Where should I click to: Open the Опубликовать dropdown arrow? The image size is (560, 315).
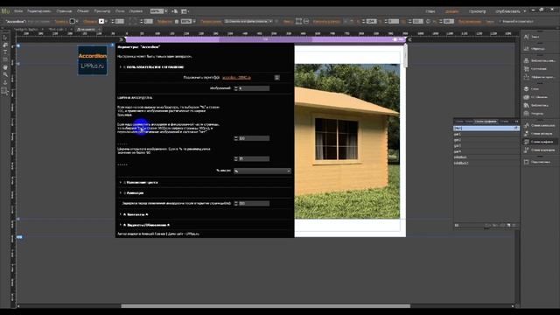point(525,11)
